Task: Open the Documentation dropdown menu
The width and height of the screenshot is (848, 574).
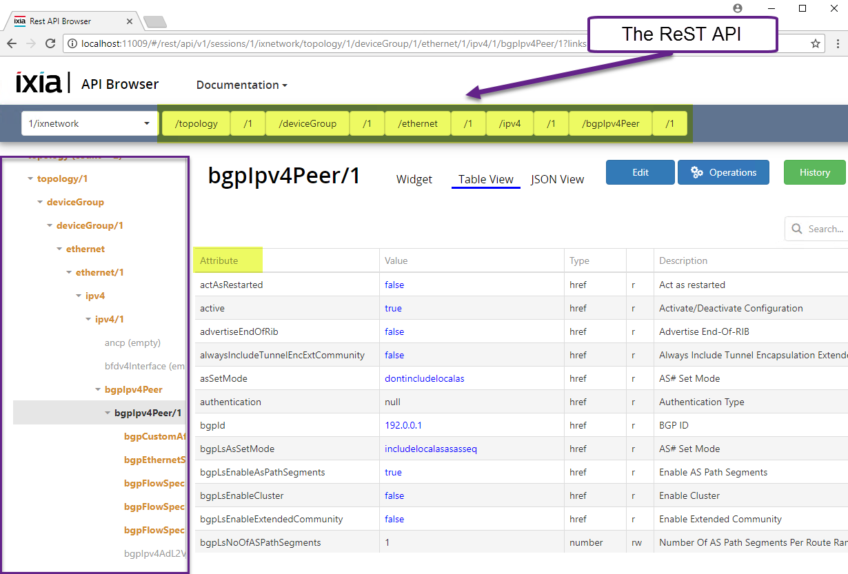Action: click(x=241, y=85)
